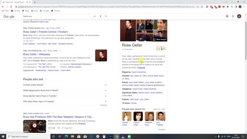Open Google quick settings gear
Image resolution: width=247 pixels, height=139 pixels.
[227, 16]
